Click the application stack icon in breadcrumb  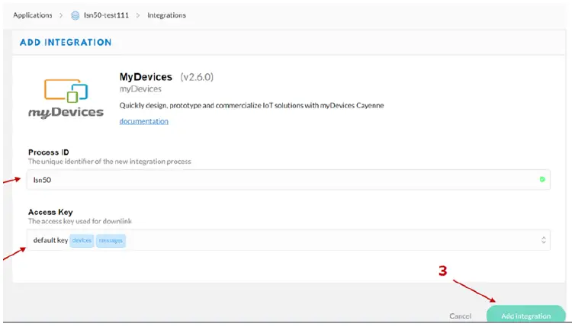[75, 15]
